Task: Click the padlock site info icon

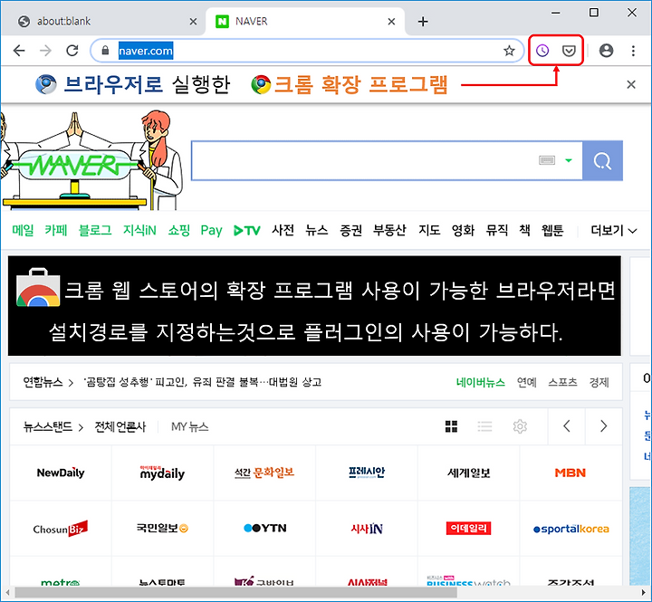Action: [x=105, y=51]
